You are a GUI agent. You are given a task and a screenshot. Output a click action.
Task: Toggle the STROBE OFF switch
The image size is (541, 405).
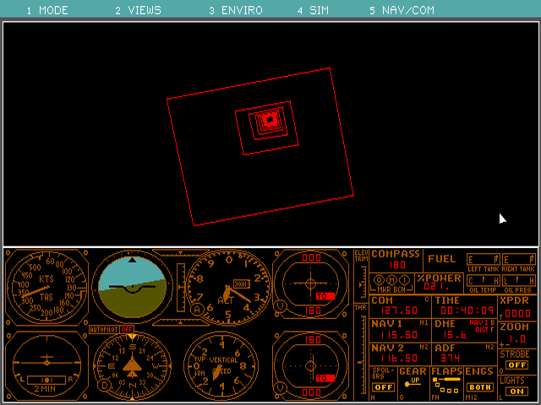point(516,364)
